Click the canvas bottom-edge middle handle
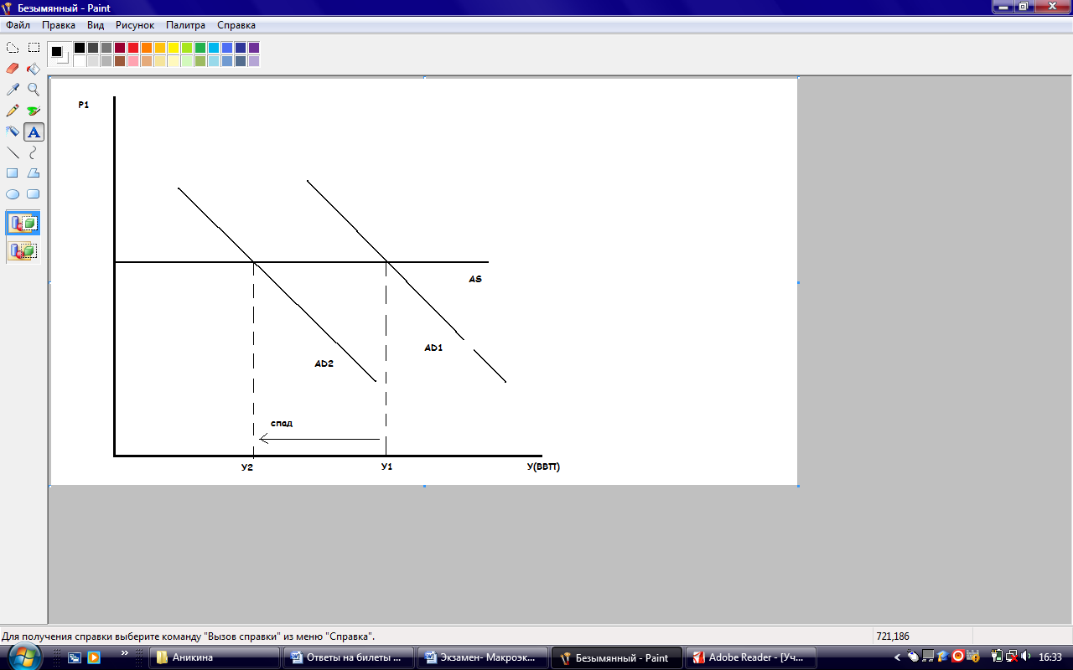 [x=424, y=486]
